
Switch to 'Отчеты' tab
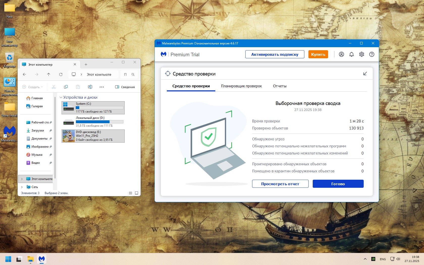coord(280,86)
